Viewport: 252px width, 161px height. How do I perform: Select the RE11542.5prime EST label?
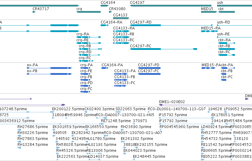pyautogui.click(x=216, y=145)
